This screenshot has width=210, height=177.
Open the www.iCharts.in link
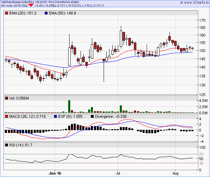tap(195, 2)
